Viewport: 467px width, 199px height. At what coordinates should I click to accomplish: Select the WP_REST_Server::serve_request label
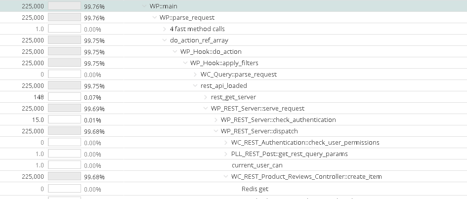point(257,109)
